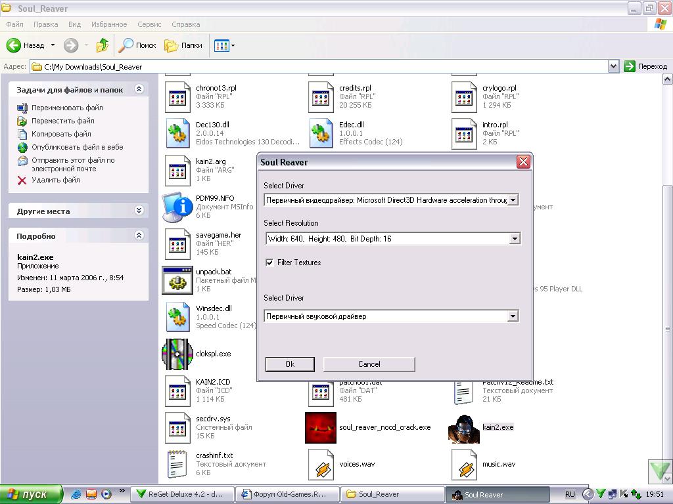Viewport: 673px width, 504px height.
Task: Select crashinf.txt notepad icon
Action: click(177, 464)
